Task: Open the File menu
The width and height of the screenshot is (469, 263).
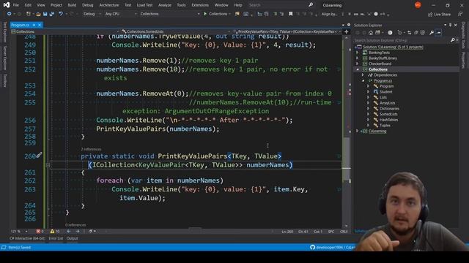Action: tap(16, 5)
